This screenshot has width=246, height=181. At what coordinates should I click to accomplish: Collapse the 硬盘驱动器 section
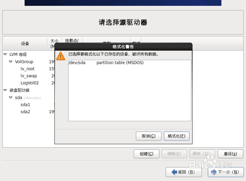tap(5, 90)
